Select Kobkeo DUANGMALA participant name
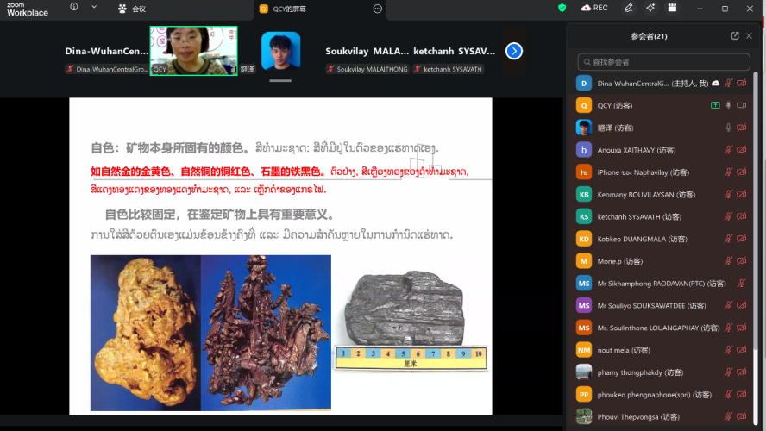 pos(642,239)
